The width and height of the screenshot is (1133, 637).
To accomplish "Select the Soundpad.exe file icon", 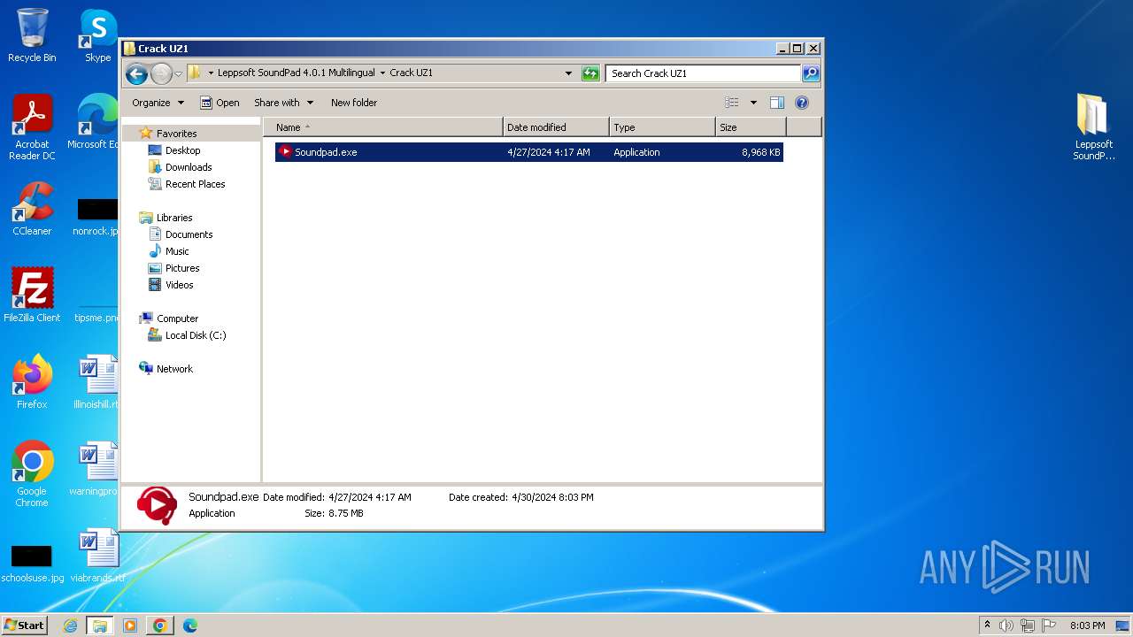I will click(285, 152).
